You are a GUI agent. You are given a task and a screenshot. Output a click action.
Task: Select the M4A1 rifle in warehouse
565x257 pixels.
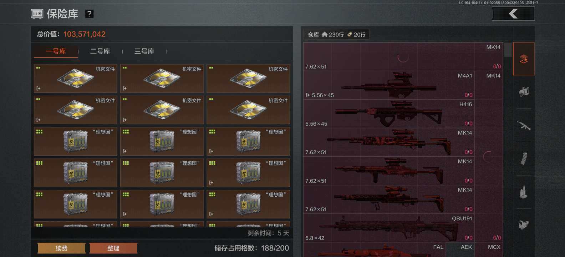(389, 85)
